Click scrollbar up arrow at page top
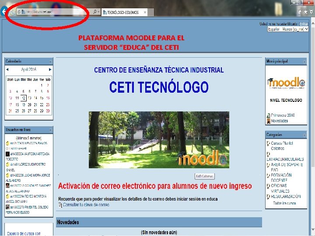The width and height of the screenshot is (315, 236). point(313,24)
